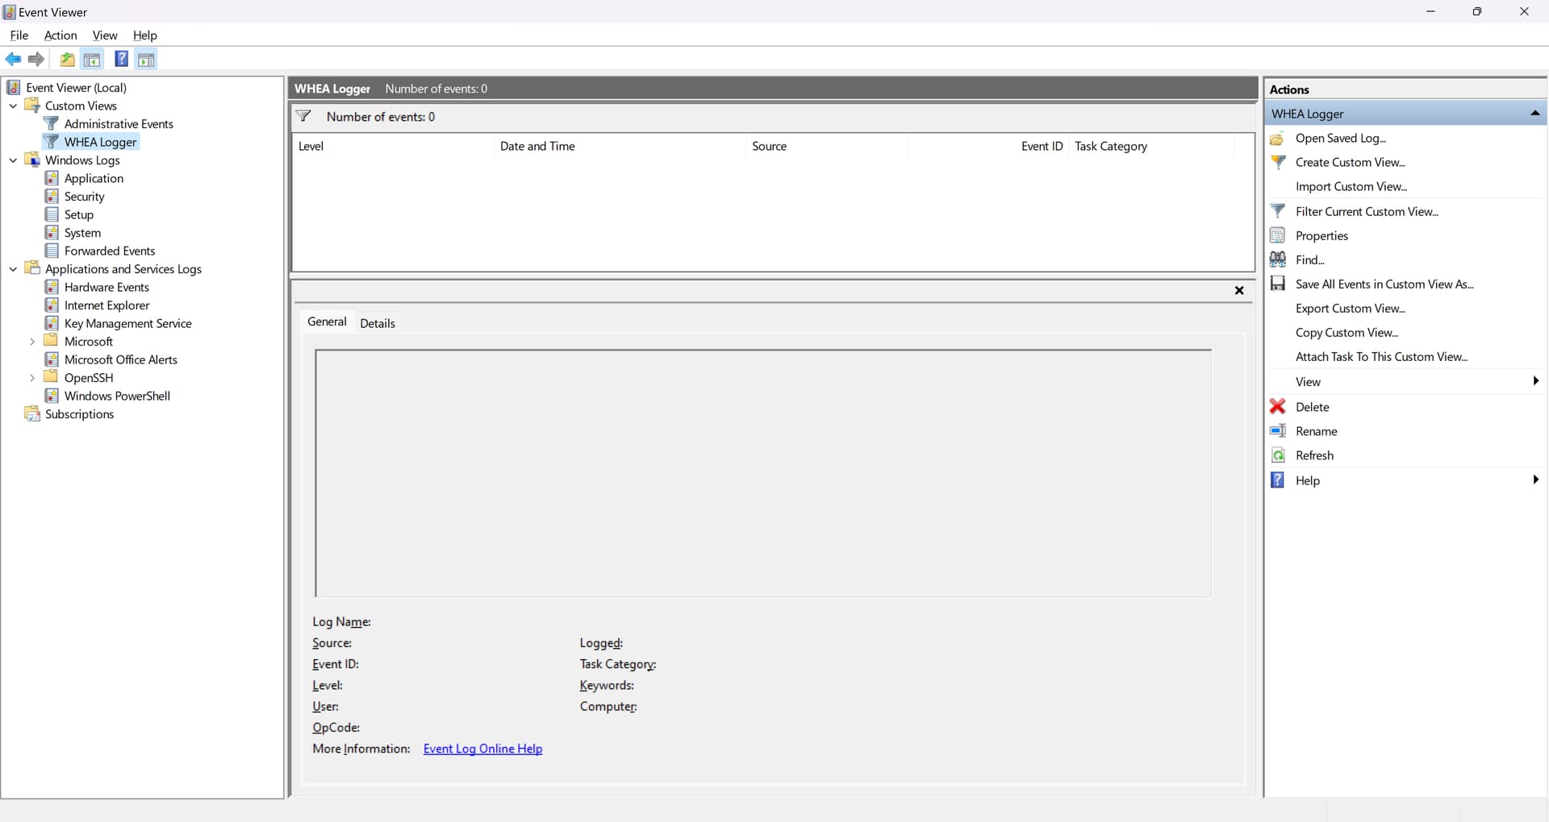The width and height of the screenshot is (1549, 822).
Task: Expand the OpenSSH folder node
Action: coord(32,378)
